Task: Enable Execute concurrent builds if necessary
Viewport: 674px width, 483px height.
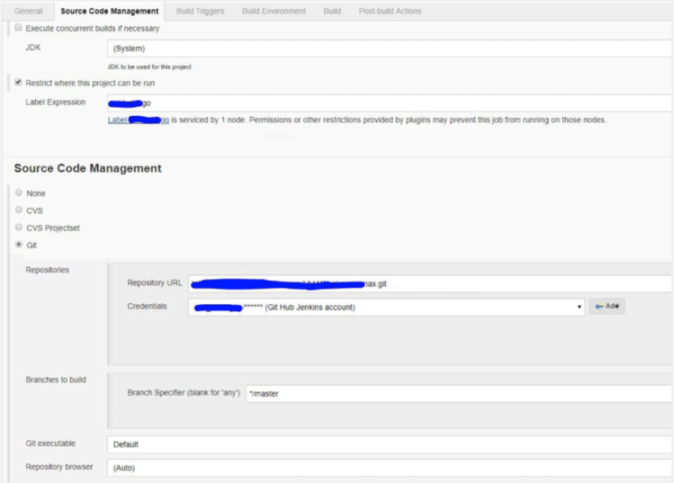Action: tap(19, 29)
